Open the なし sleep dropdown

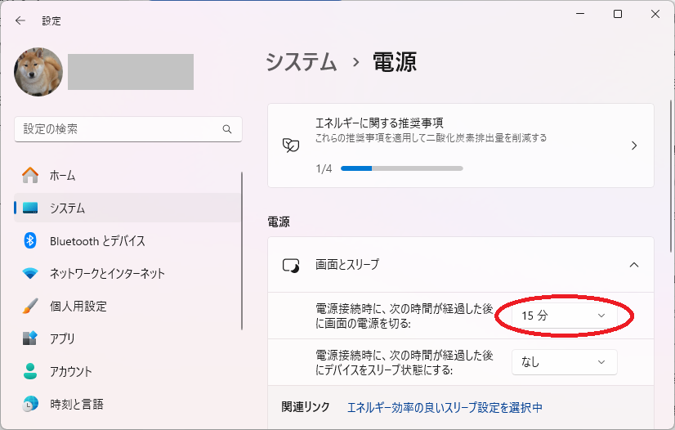click(x=565, y=362)
